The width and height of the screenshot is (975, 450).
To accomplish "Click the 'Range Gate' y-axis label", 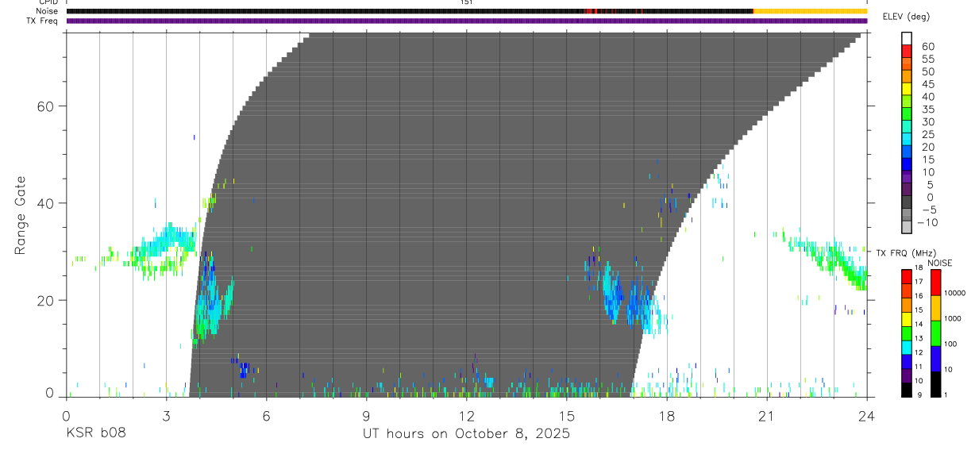I will (x=21, y=215).
